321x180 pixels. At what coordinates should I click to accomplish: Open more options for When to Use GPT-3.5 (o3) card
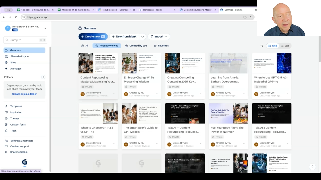[287, 93]
